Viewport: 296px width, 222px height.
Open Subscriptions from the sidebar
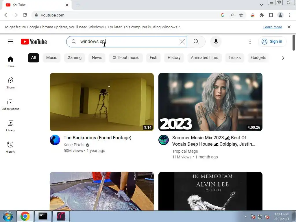[10, 104]
